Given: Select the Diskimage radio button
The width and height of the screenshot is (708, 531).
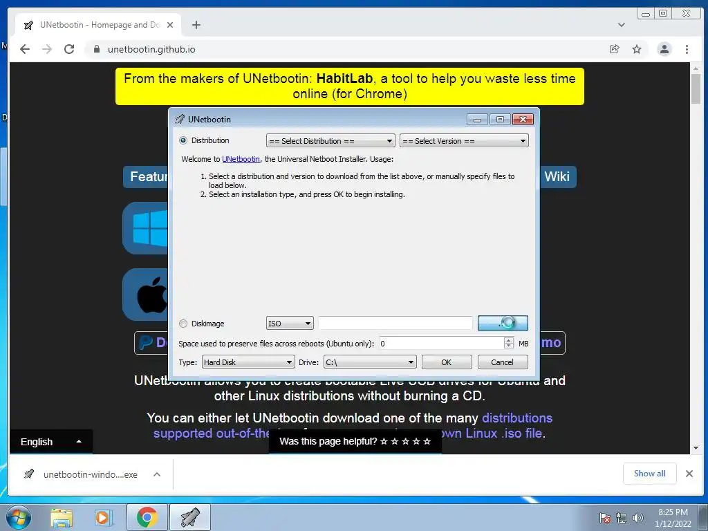Looking at the screenshot, I should pos(183,324).
